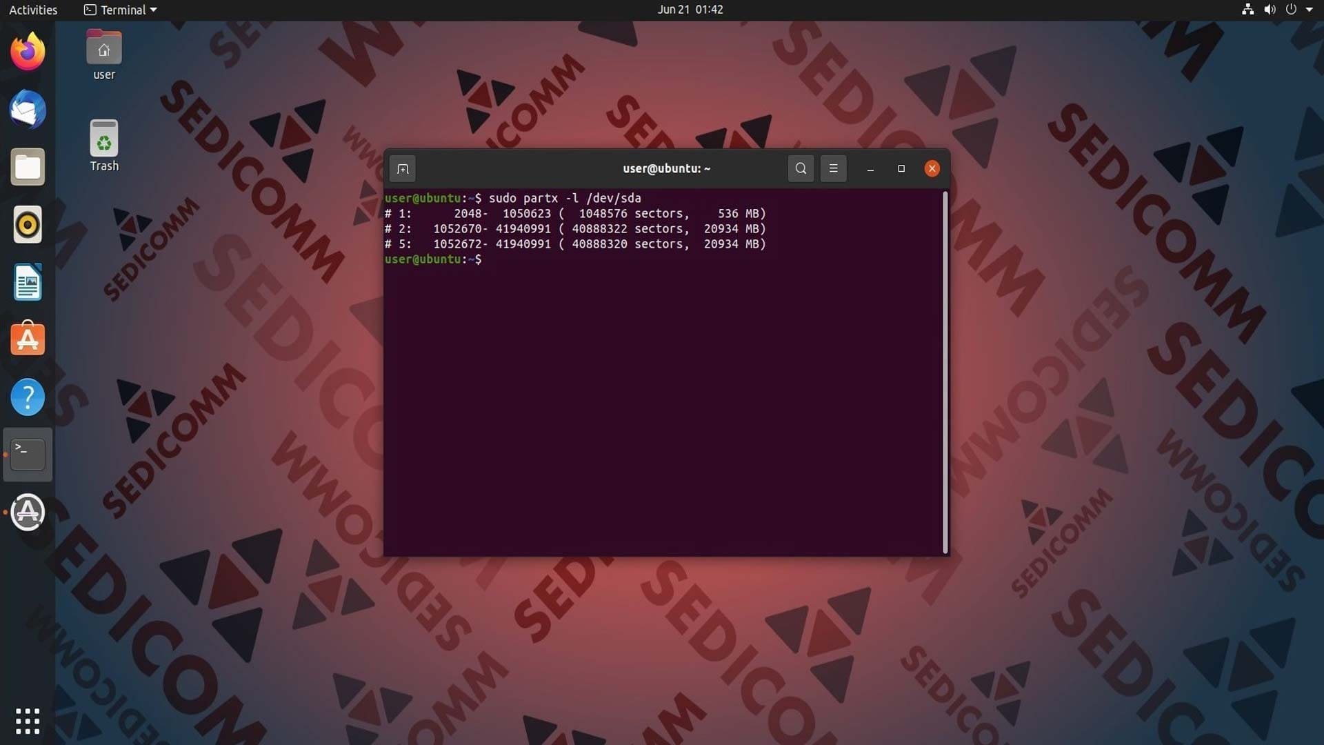
Task: Open the terminal search button
Action: [x=801, y=168]
